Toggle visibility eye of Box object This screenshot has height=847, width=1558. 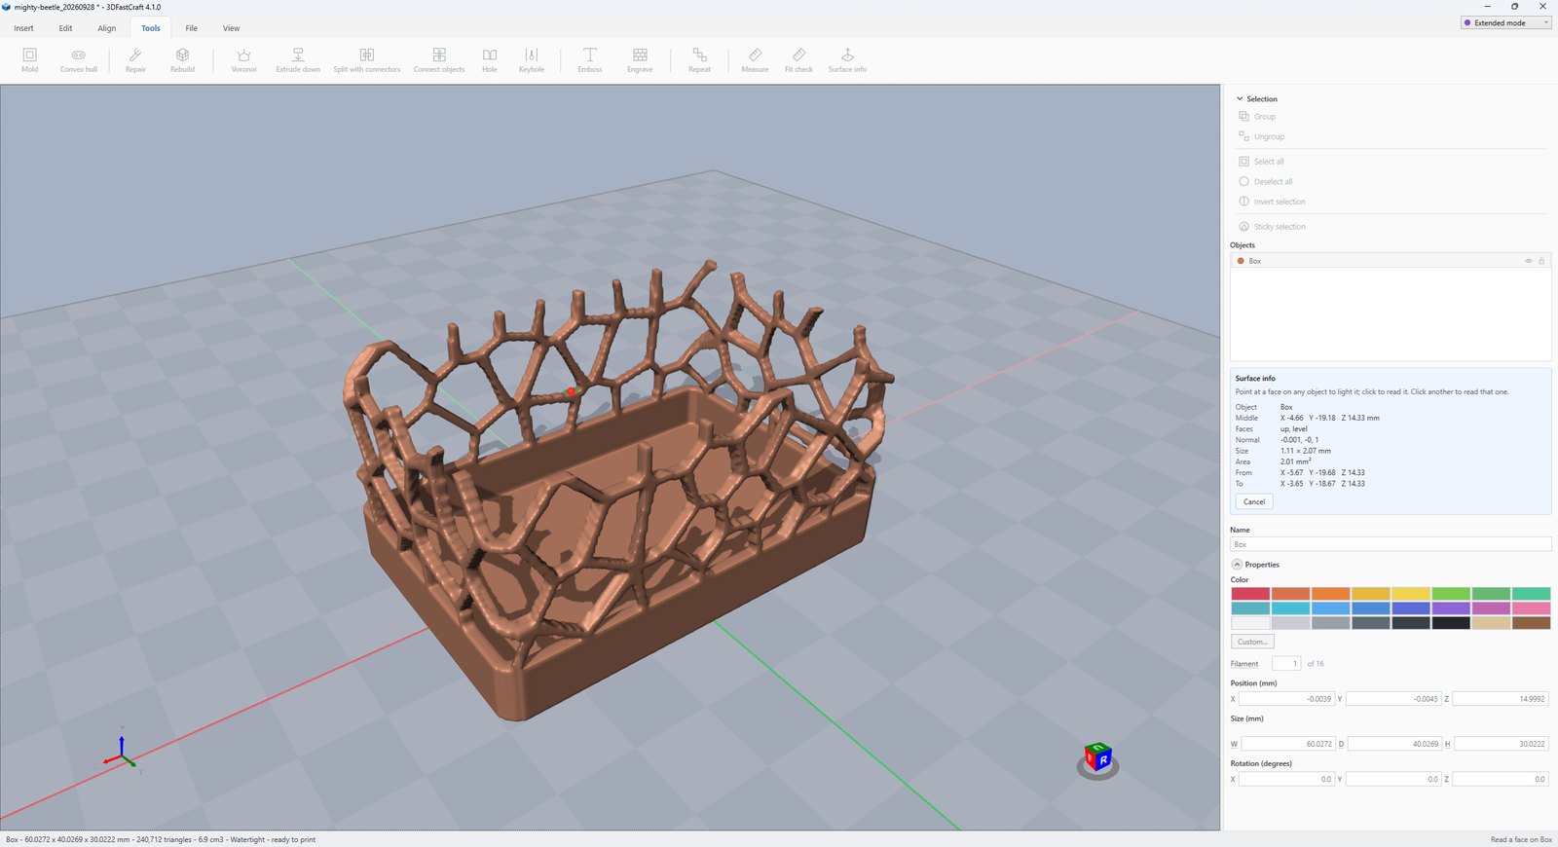1528,261
